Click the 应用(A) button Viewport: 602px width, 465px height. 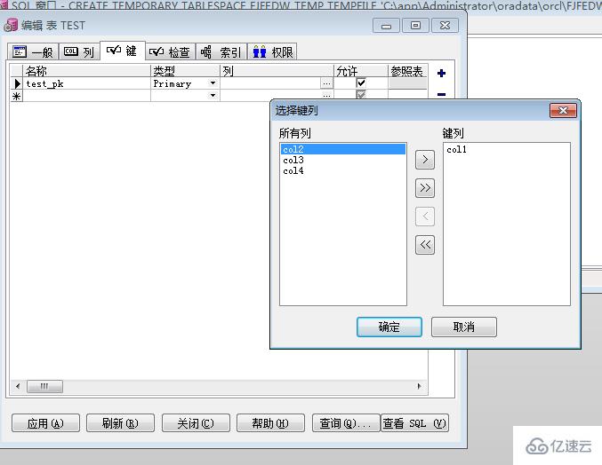click(45, 423)
